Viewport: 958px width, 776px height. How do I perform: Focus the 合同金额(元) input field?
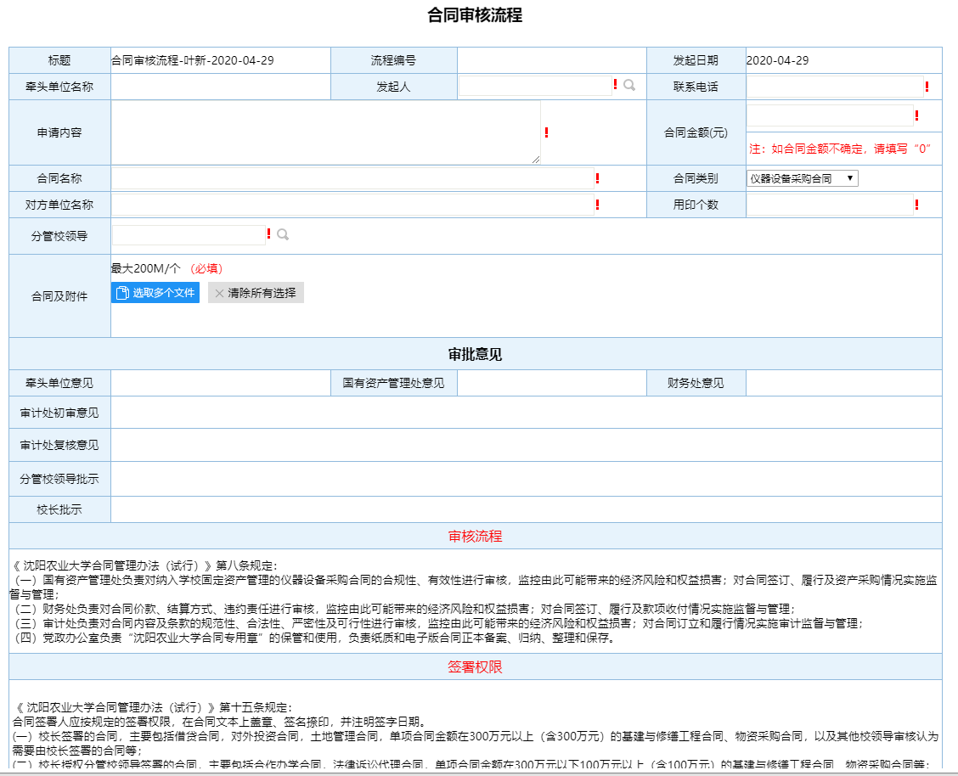point(830,115)
